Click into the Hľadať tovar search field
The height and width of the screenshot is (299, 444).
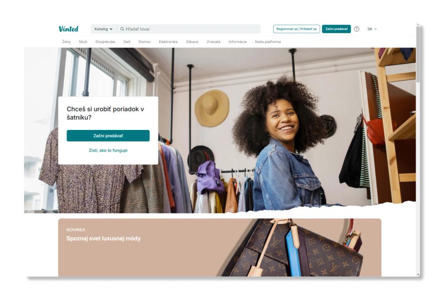click(x=189, y=29)
